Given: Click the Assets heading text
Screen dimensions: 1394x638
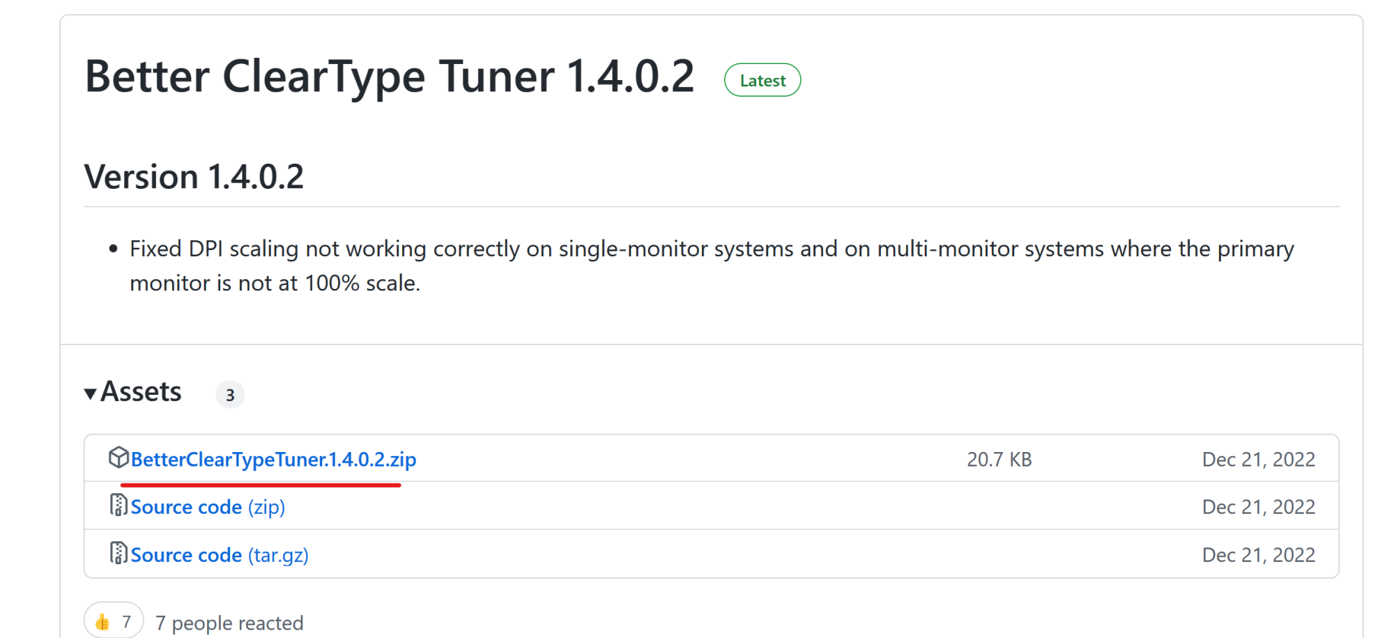Looking at the screenshot, I should pos(141,392).
